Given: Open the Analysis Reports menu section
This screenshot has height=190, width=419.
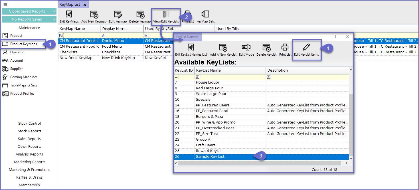Looking at the screenshot, I should coord(29,154).
